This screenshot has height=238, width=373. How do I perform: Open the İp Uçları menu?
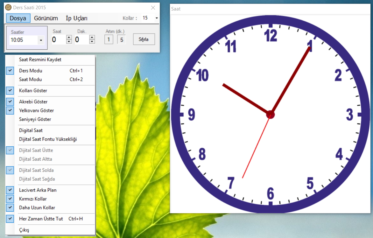(x=76, y=18)
